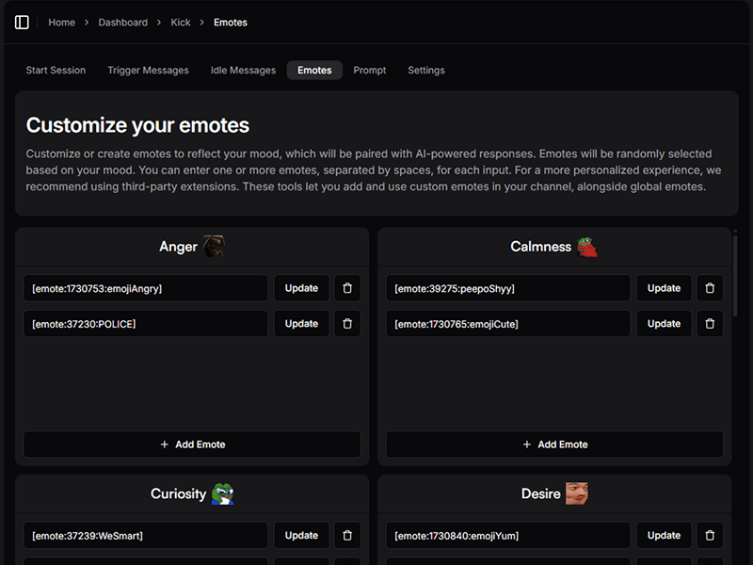This screenshot has height=565, width=753.
Task: Open the Settings tab
Action: pyautogui.click(x=426, y=70)
